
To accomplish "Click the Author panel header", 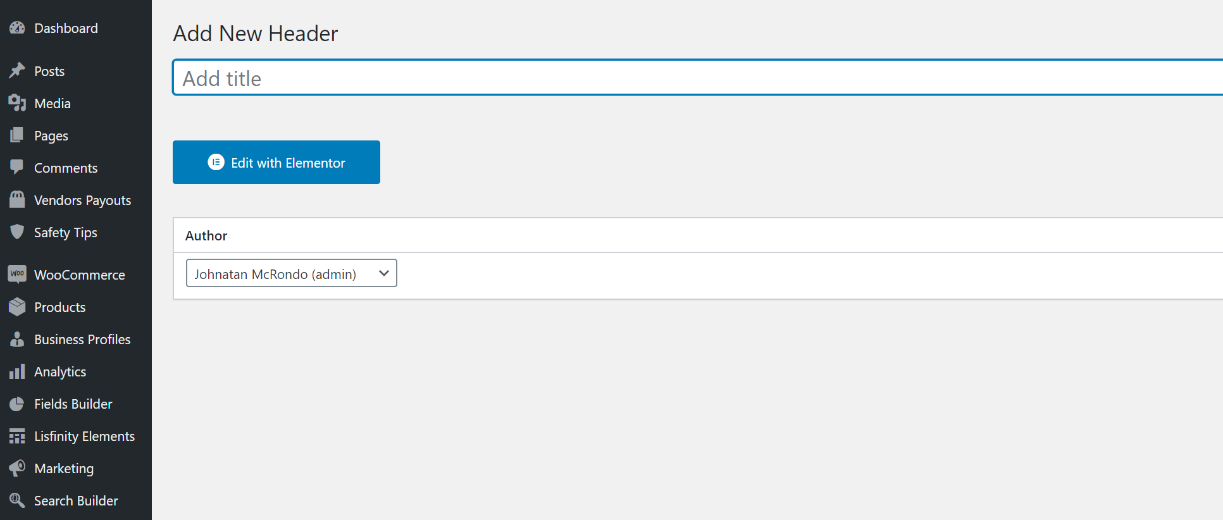I will 206,236.
